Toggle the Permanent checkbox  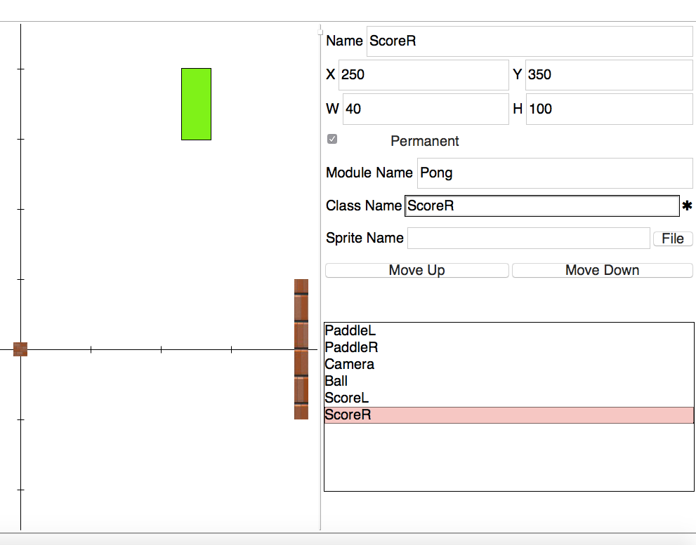(332, 139)
